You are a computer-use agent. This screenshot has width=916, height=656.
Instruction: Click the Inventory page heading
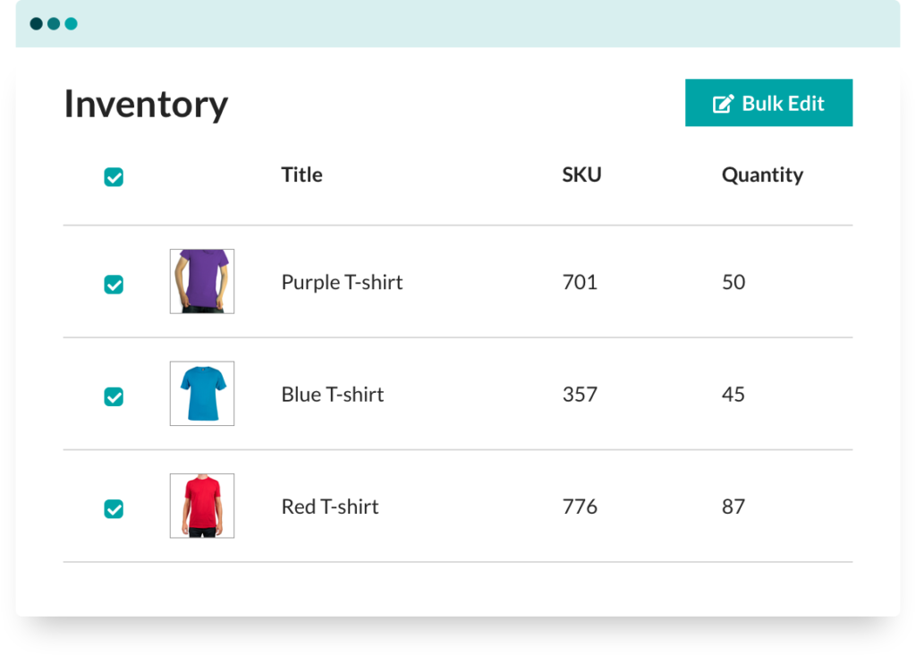[x=146, y=104]
